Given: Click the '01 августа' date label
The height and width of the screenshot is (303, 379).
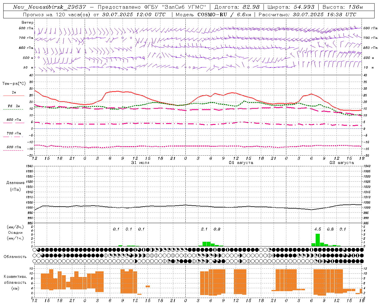Looking at the screenshot, I should pyautogui.click(x=241, y=163).
